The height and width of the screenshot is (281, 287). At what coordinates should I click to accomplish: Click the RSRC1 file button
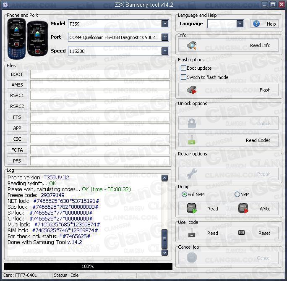click(17, 95)
